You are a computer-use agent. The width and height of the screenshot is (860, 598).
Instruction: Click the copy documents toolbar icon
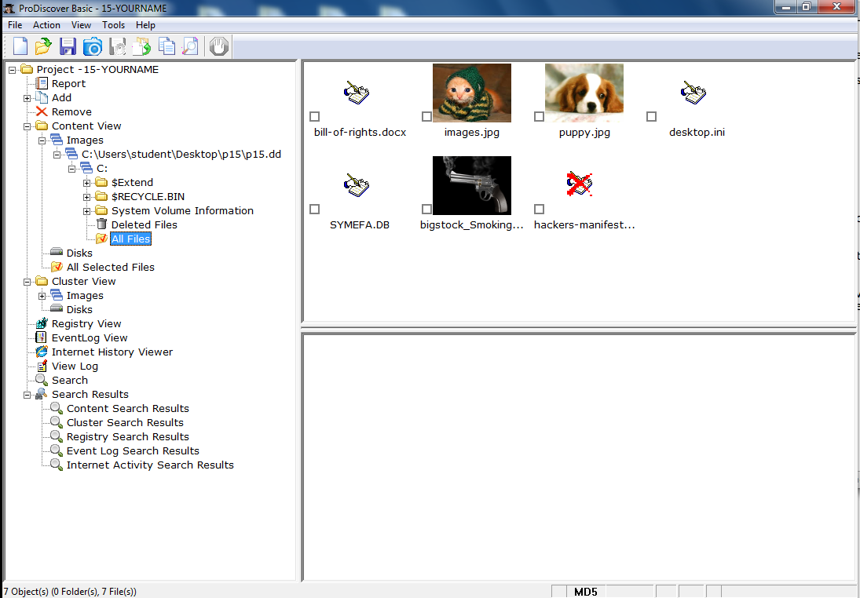coord(167,46)
